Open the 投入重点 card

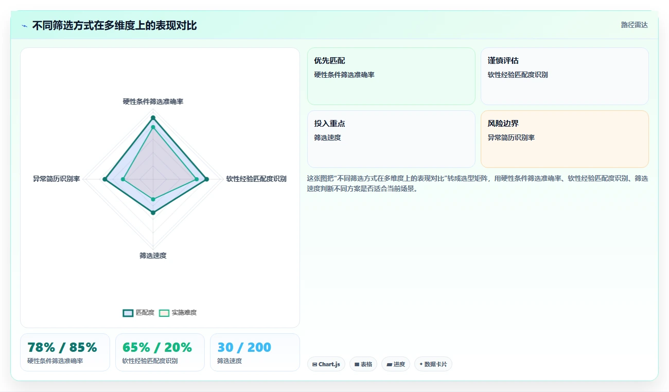click(391, 139)
